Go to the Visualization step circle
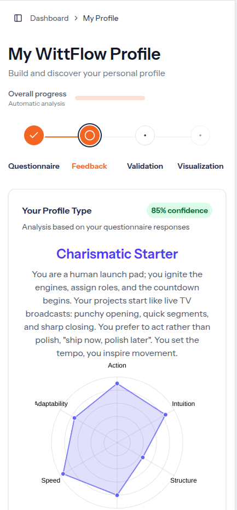The image size is (237, 510). pyautogui.click(x=200, y=135)
